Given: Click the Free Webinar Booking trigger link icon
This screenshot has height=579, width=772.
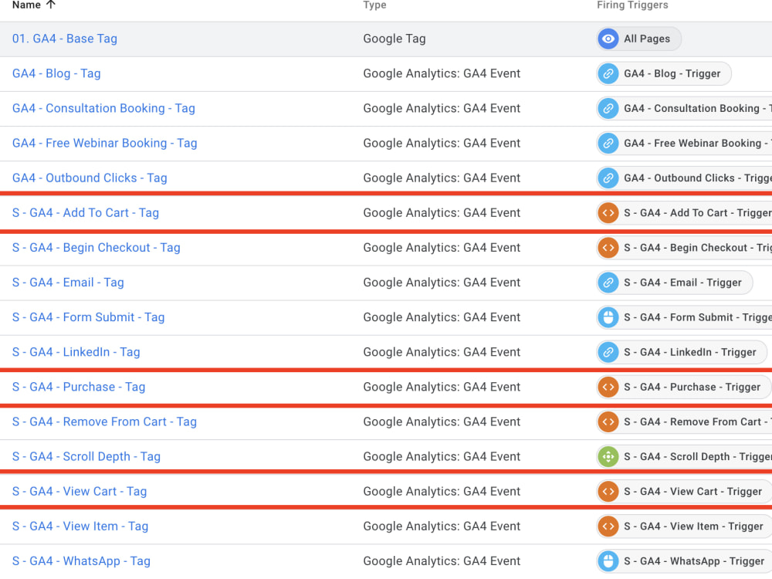Looking at the screenshot, I should click(x=608, y=144).
